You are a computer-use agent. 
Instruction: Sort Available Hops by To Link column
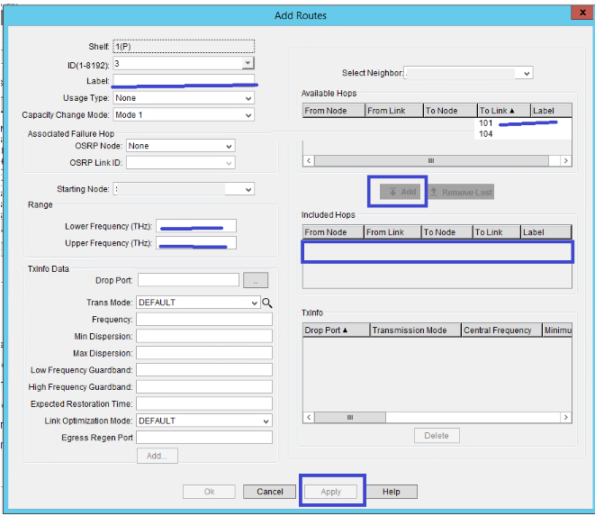click(503, 111)
